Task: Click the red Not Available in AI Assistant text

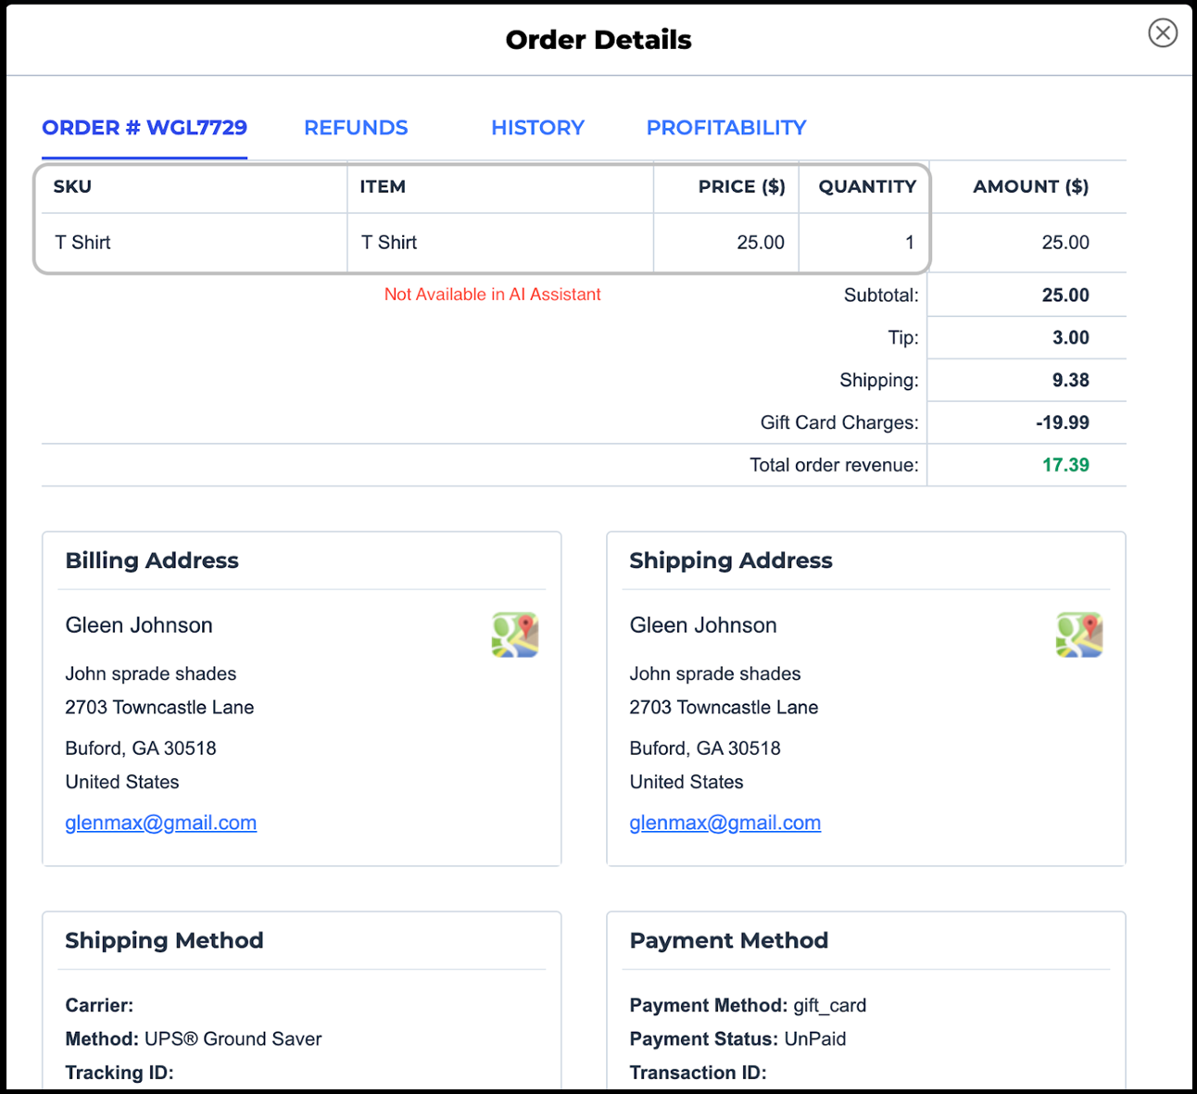Action: coord(492,295)
